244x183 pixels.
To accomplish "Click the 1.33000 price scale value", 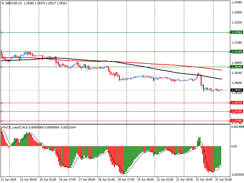I will (x=237, y=13).
